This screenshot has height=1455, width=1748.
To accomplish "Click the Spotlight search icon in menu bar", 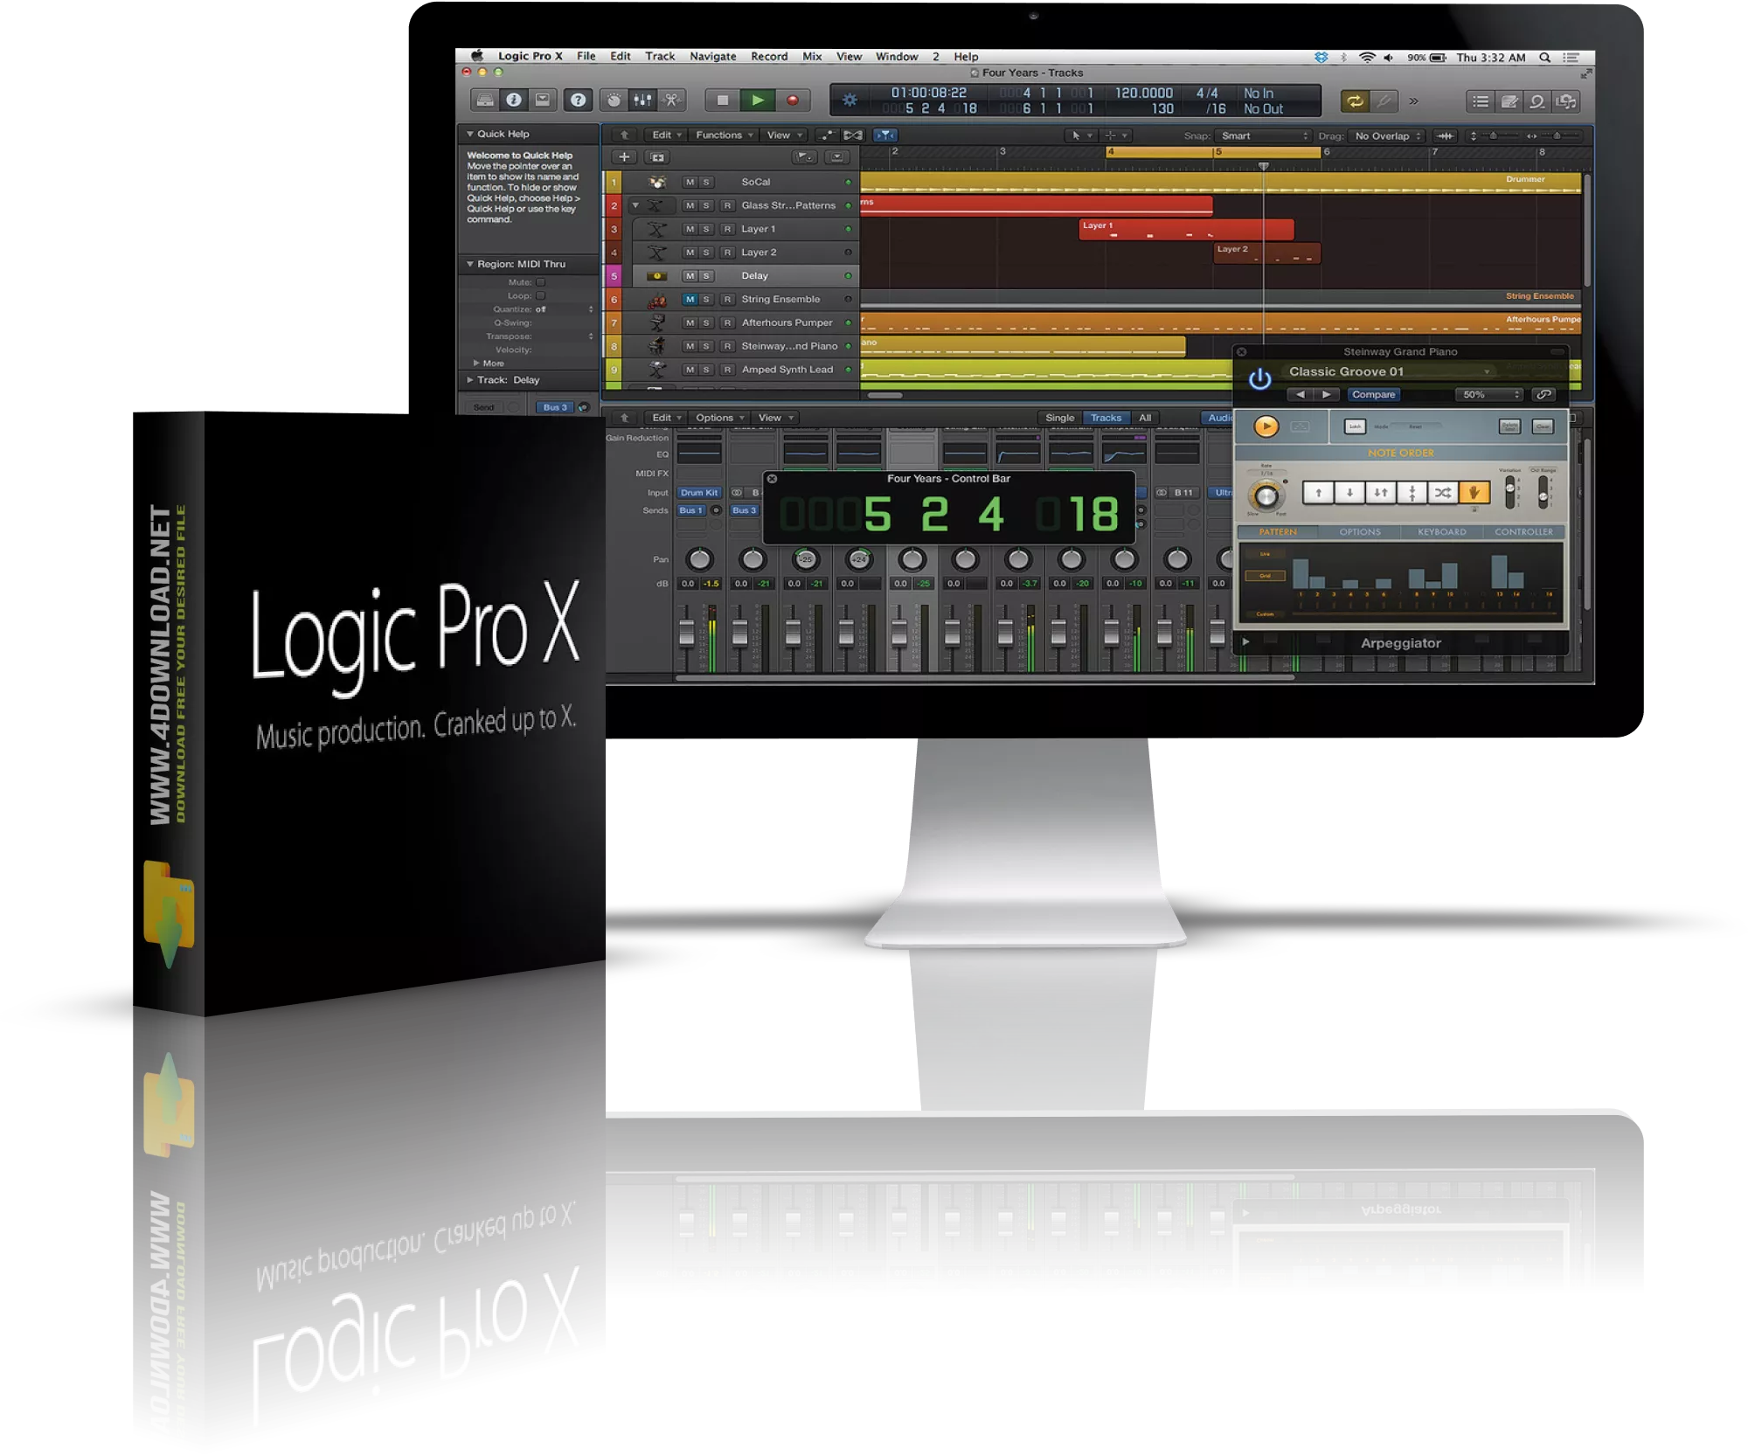I will pos(1544,58).
